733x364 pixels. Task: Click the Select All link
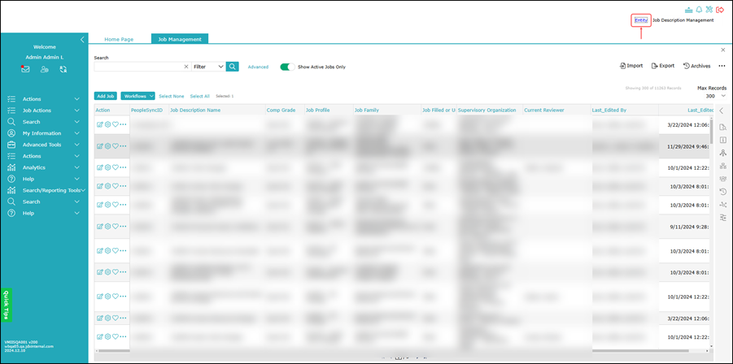click(199, 96)
